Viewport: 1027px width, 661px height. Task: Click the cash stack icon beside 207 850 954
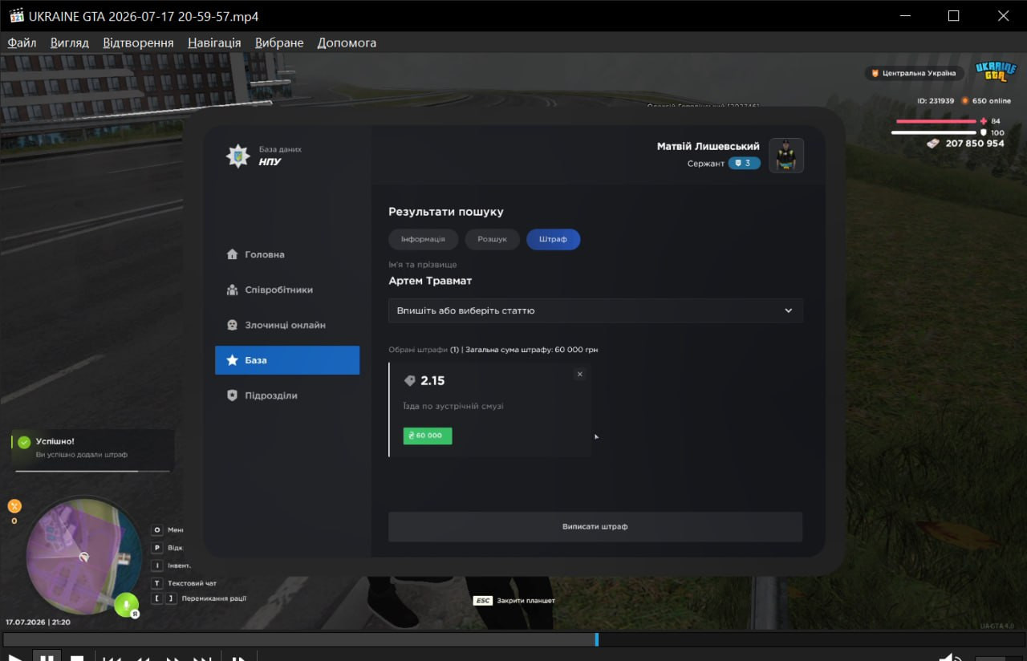[933, 143]
